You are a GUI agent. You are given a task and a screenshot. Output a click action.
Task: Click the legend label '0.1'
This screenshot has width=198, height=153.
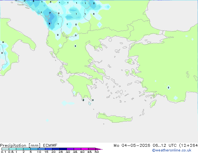pos(3,152)
